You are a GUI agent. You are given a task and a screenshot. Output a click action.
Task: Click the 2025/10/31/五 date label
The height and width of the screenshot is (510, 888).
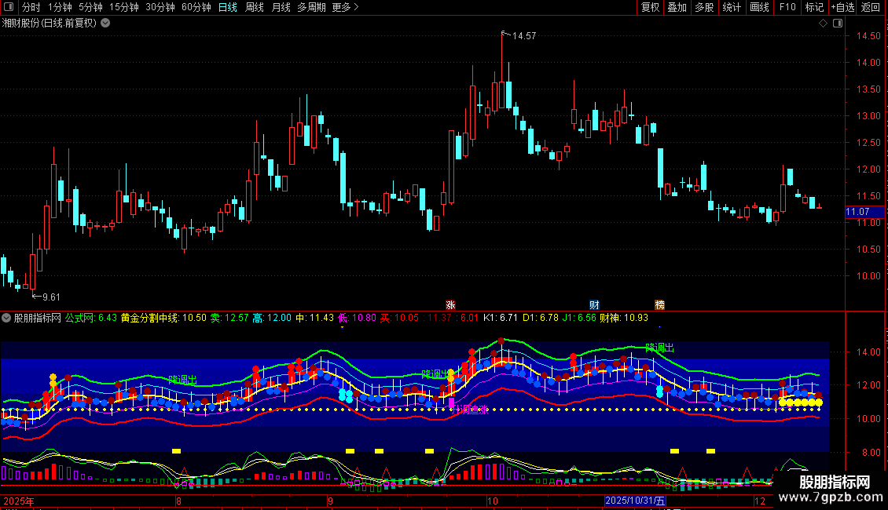pos(635,501)
